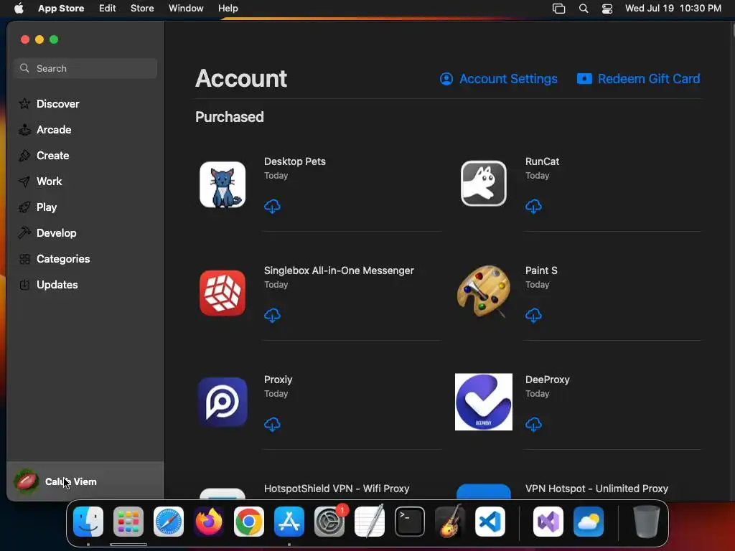Download RunCat via cloud icon
The image size is (735, 551).
pos(533,206)
